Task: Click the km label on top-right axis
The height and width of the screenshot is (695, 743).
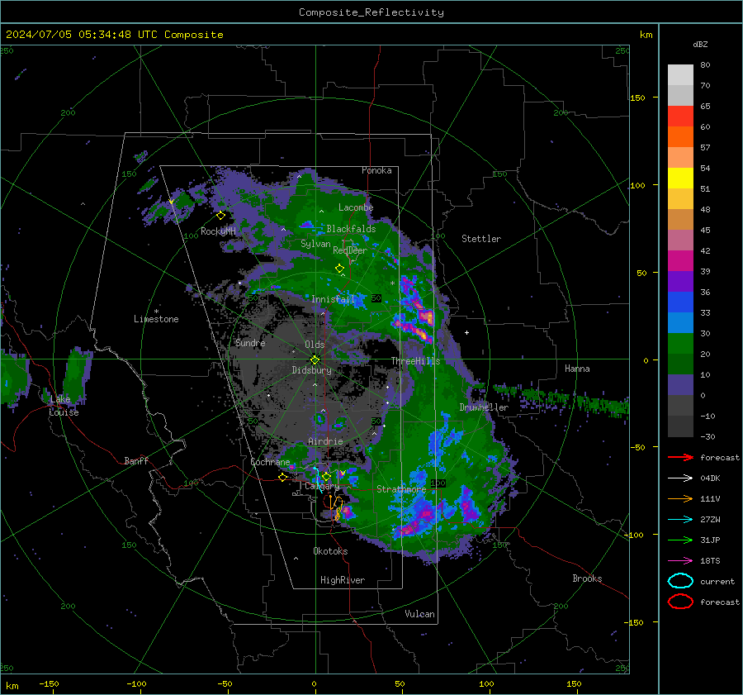Action: 646,35
